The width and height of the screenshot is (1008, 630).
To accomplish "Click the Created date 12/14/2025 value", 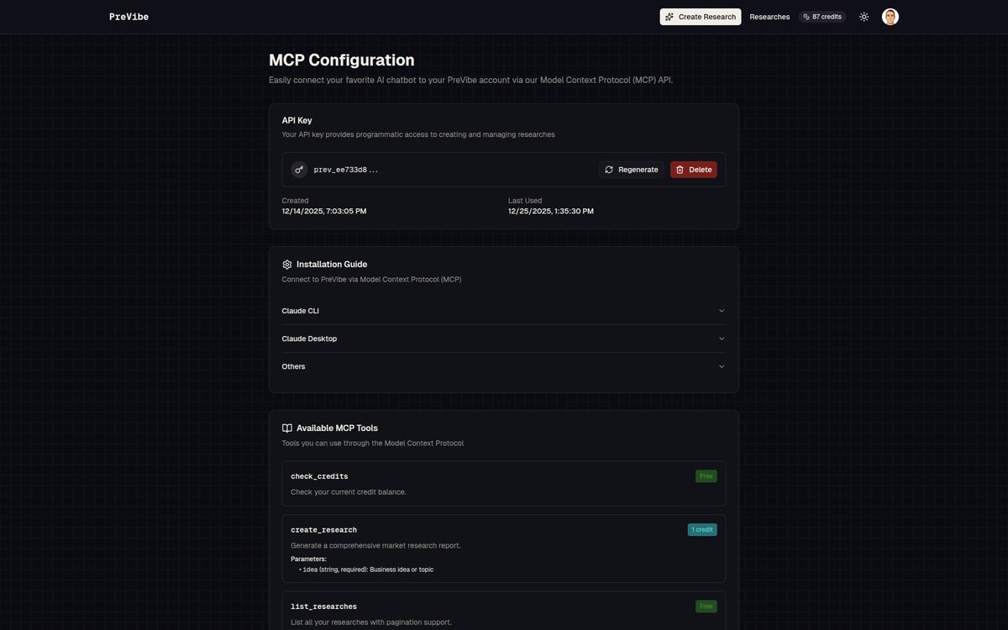I will (x=324, y=211).
